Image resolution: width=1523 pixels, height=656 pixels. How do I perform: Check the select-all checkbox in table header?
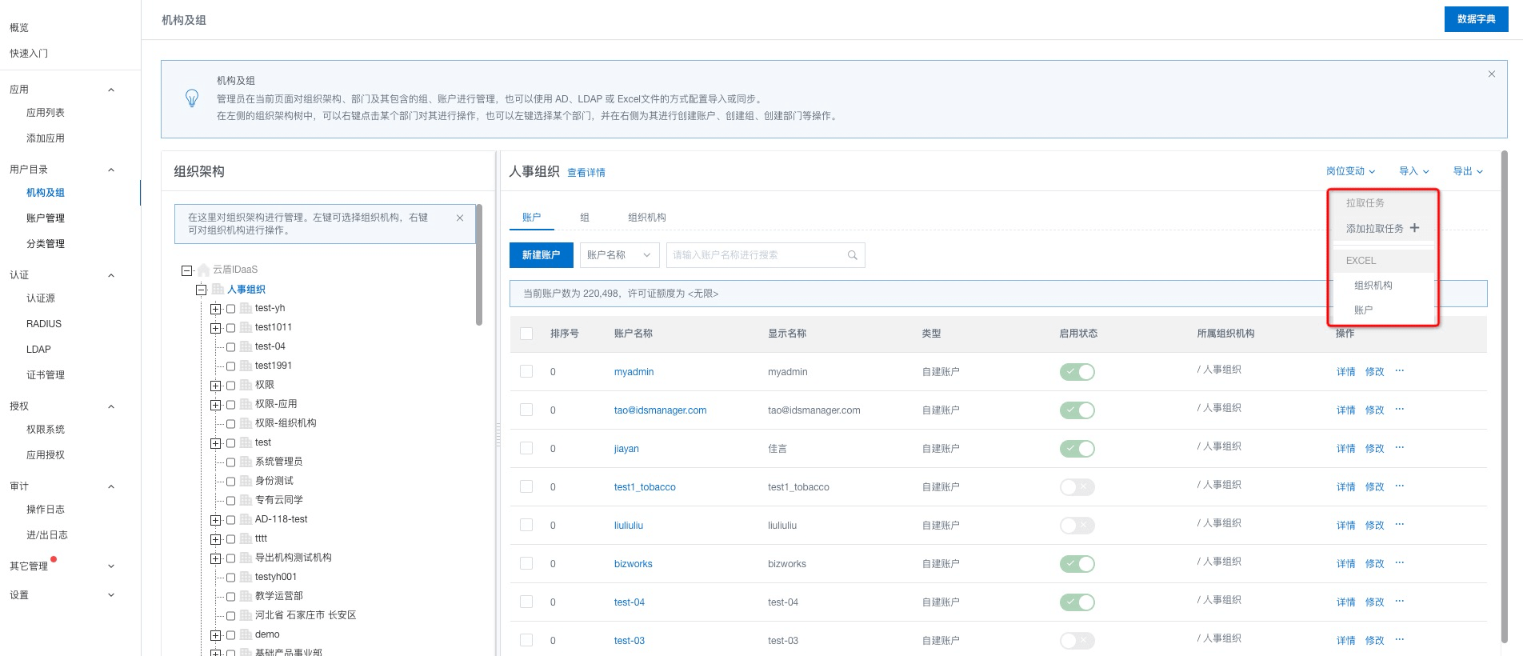[526, 334]
